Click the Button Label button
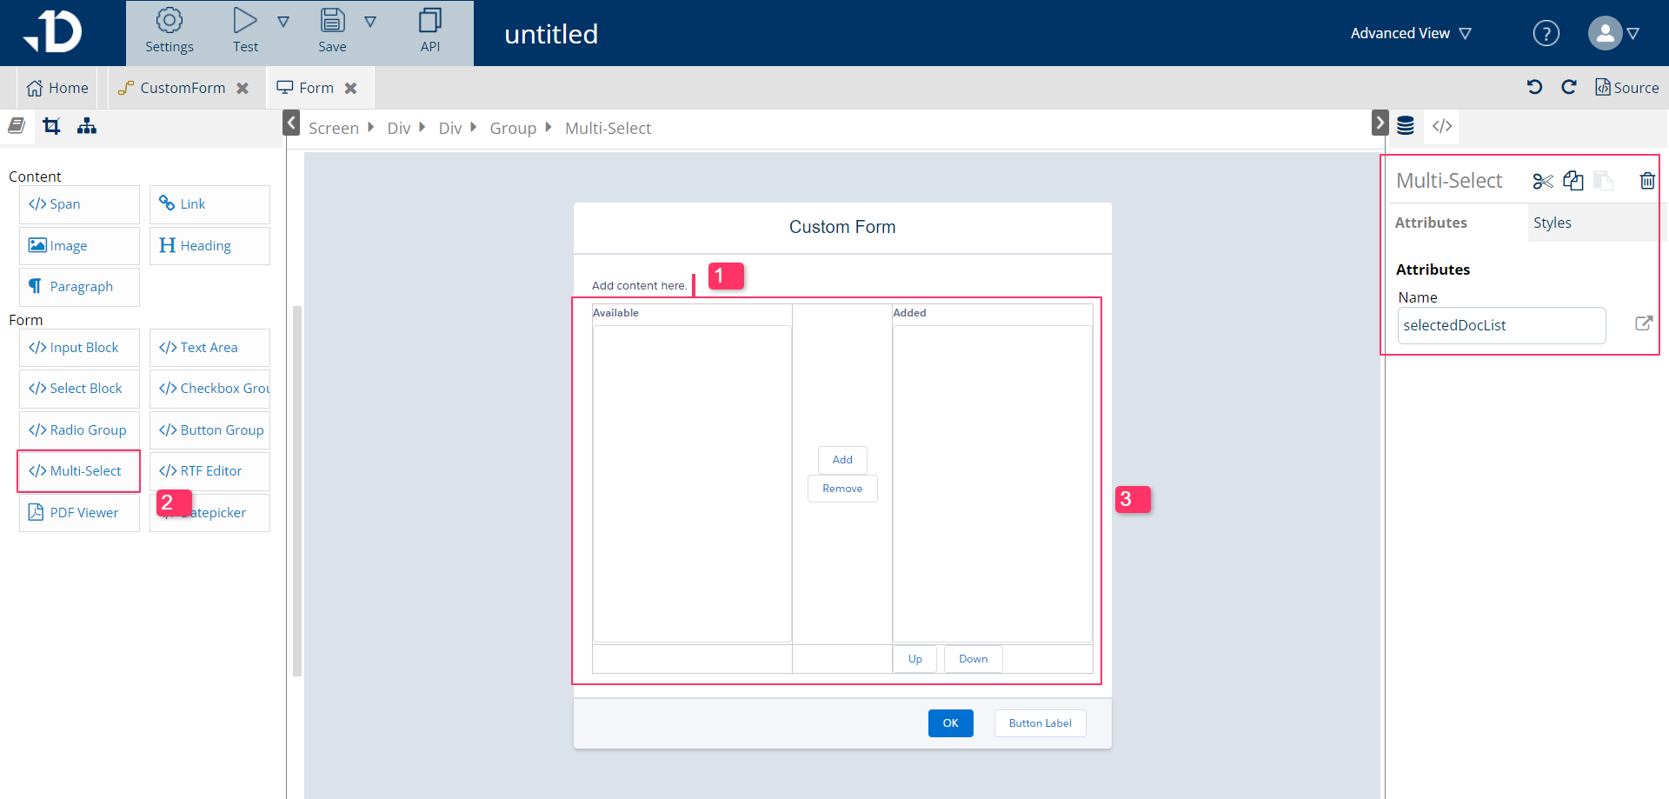The width and height of the screenshot is (1669, 799). click(x=1040, y=722)
